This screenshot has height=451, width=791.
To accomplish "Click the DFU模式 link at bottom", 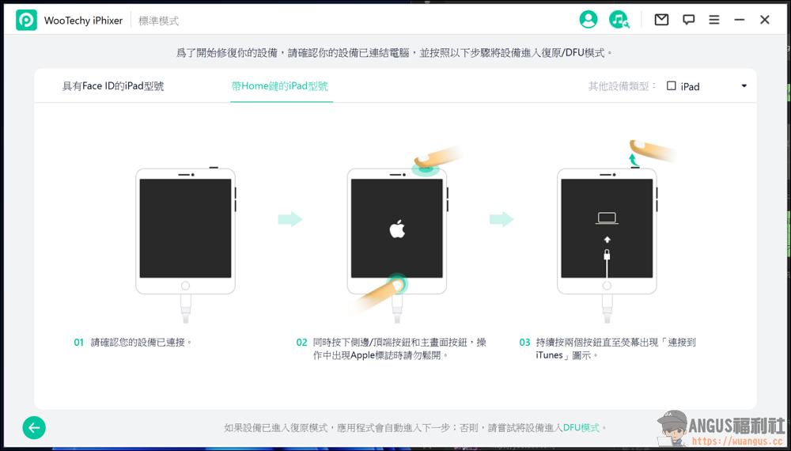I will 581,428.
